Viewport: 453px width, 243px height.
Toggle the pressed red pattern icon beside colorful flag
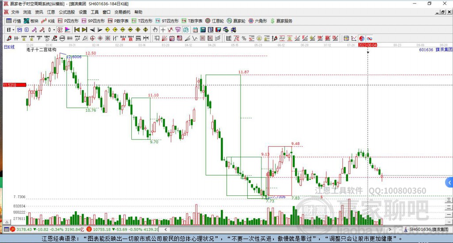pos(60,30)
